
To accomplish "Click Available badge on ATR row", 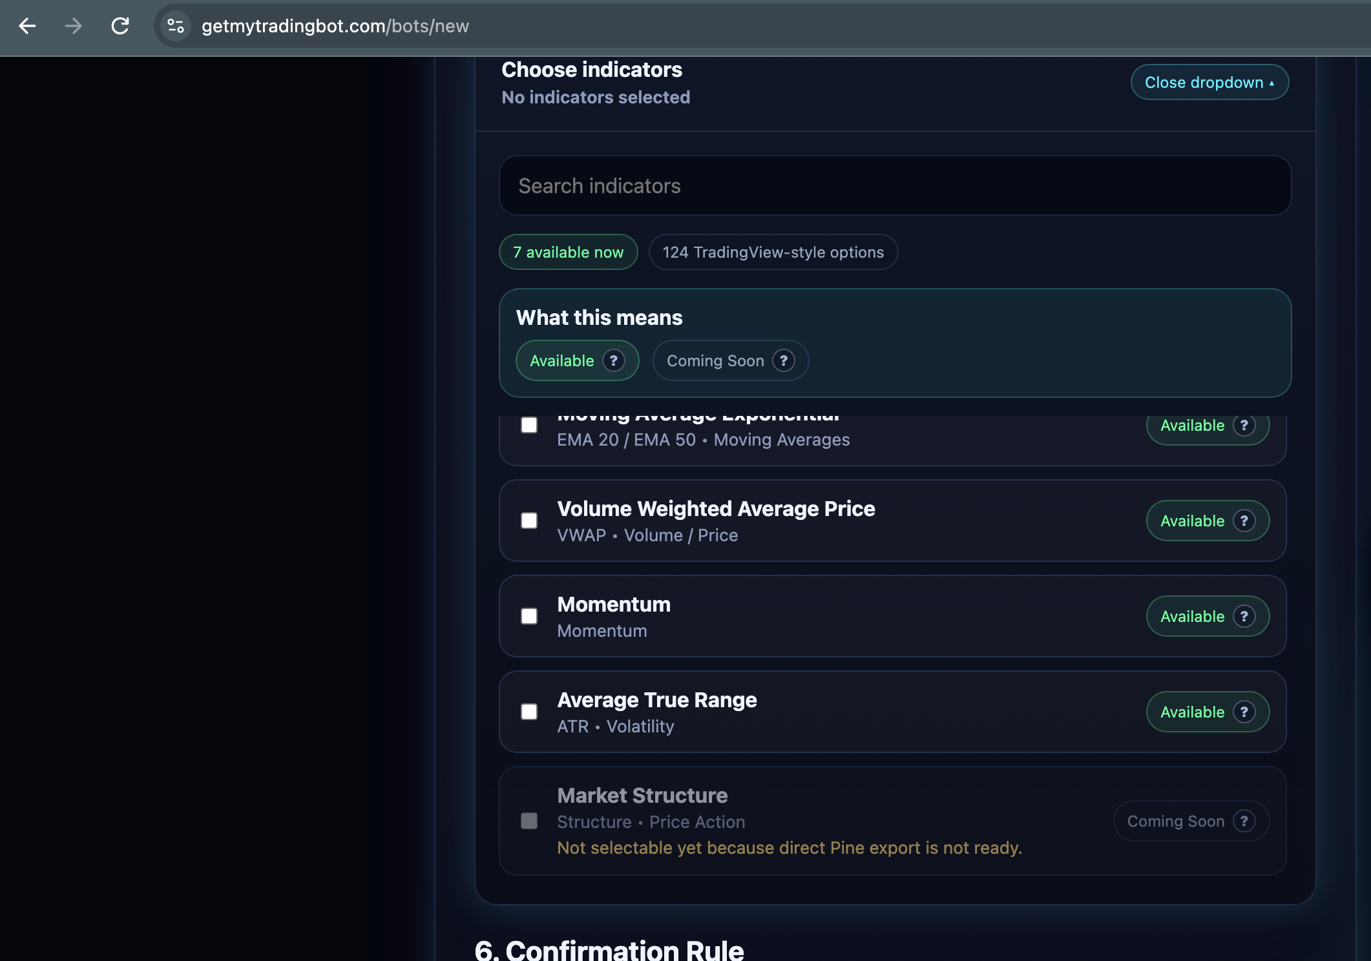I will point(1208,712).
